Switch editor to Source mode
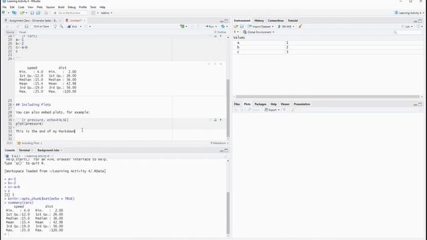This screenshot has width=427, height=240. click(10, 32)
